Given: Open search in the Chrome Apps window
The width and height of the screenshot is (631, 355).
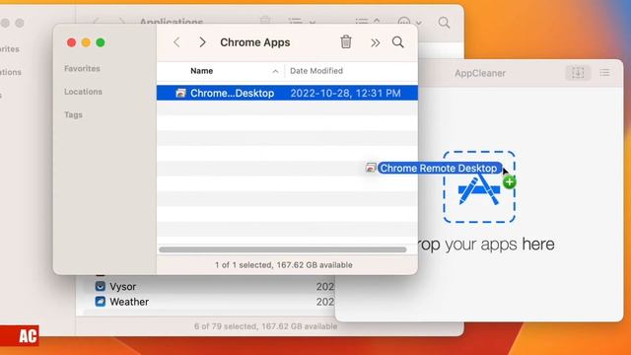Looking at the screenshot, I should tap(398, 42).
